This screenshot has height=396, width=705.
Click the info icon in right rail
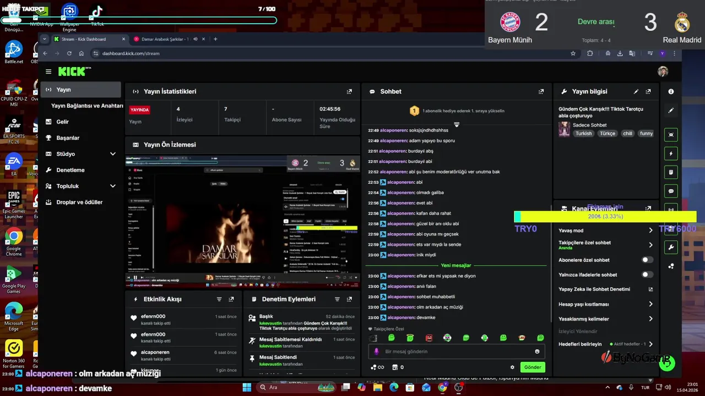pos(671,92)
